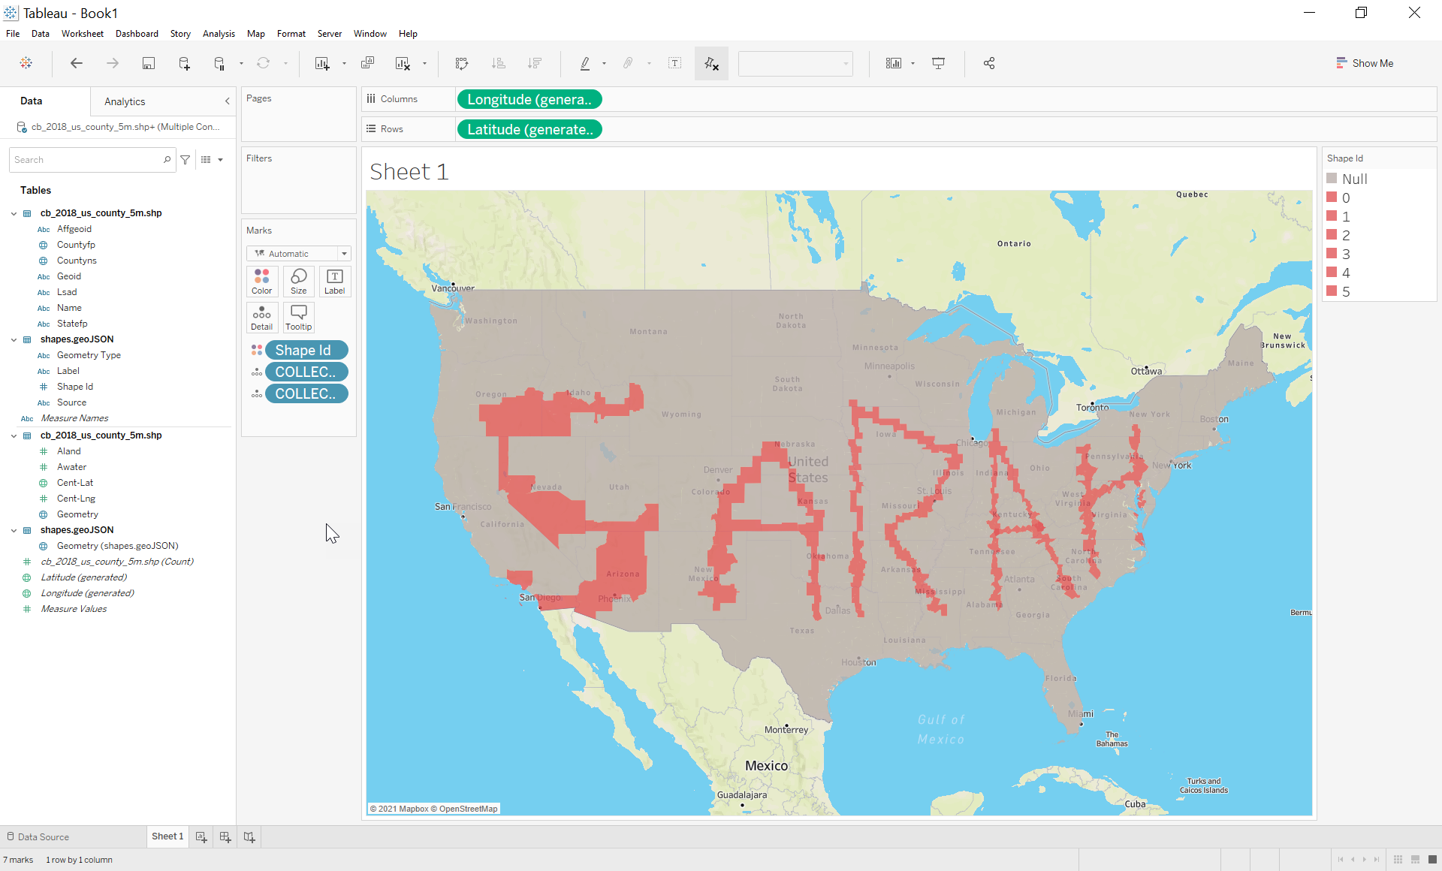Click the Sort Descending toolbar icon

(535, 63)
